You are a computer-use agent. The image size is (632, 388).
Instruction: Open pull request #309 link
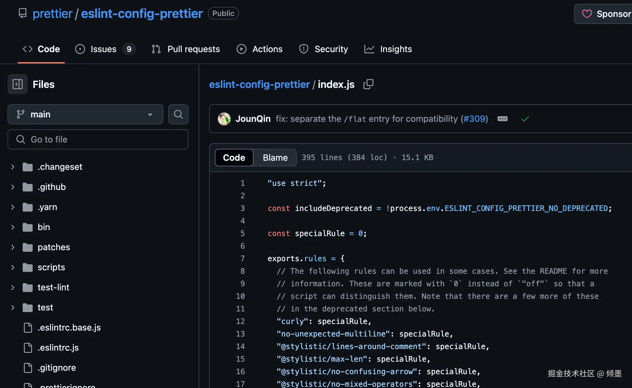(x=474, y=119)
